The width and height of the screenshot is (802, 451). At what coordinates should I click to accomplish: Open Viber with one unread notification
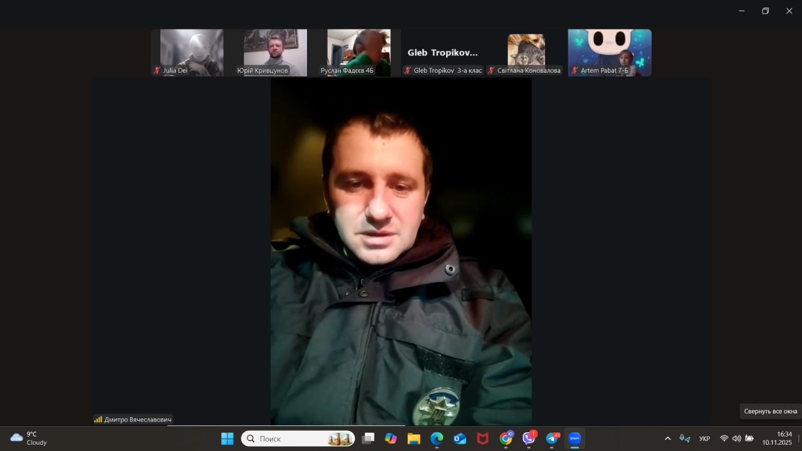pos(529,438)
